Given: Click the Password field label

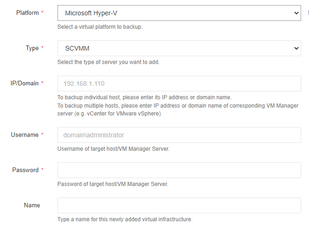Looking at the screenshot, I should click(25, 170).
